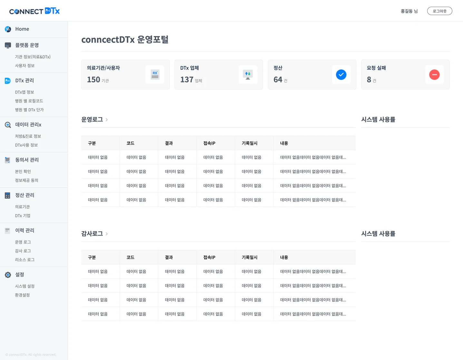Click the 감사로그 section heading
This screenshot has width=463, height=360.
92,234
